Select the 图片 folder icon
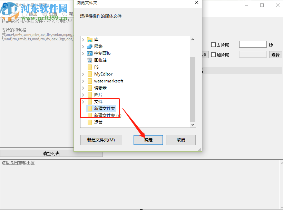This screenshot has height=210, width=283. point(90,95)
